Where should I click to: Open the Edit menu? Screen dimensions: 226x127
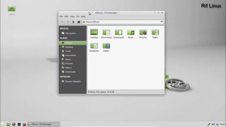point(66,17)
